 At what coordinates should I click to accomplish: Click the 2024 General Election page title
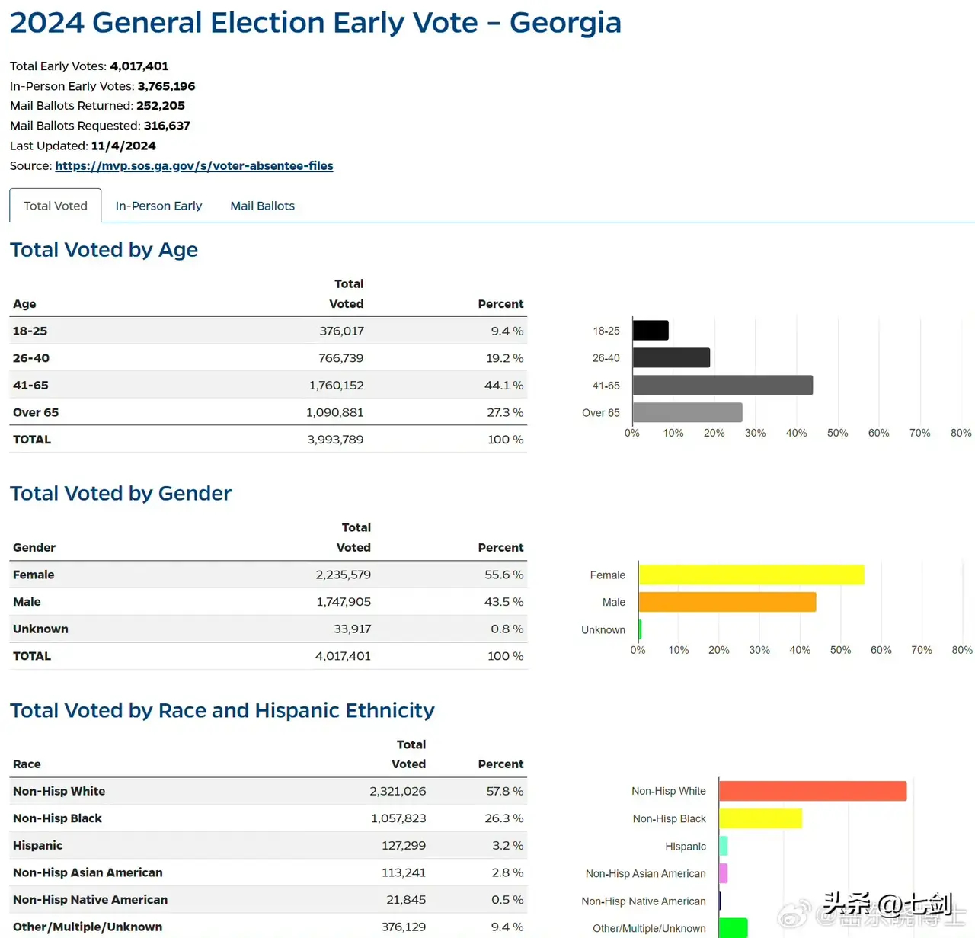[315, 22]
